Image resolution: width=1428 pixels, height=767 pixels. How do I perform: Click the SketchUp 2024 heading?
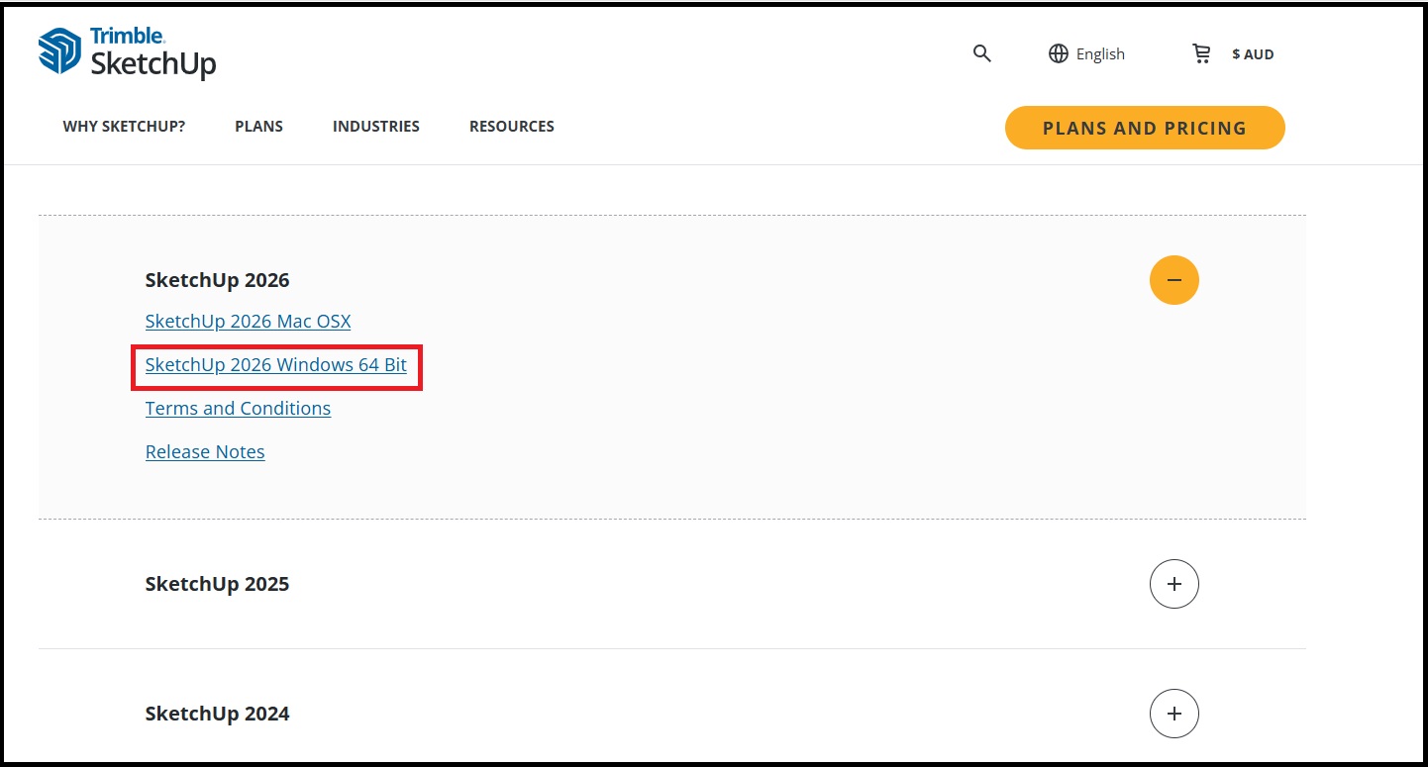[217, 714]
